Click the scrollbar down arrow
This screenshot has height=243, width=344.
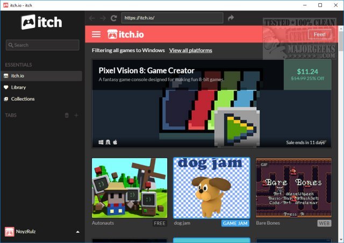coord(341,239)
